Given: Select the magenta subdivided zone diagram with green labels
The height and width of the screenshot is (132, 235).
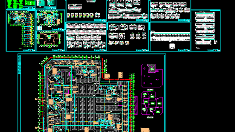Looking at the screenshot, I should click(x=152, y=103).
